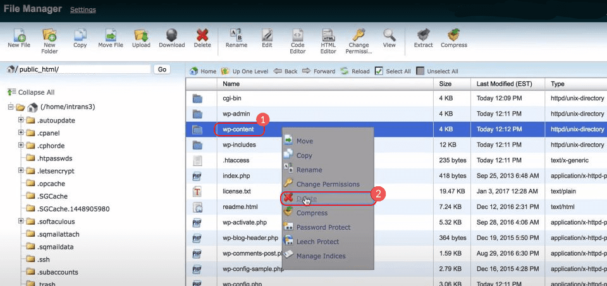Collapse All folders in the tree

[35, 92]
